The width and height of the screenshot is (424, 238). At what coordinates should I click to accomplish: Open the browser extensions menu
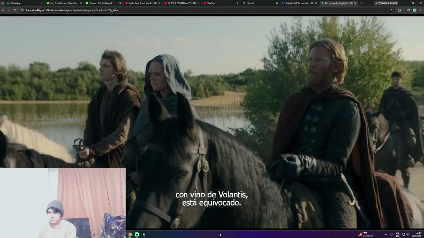[400, 10]
